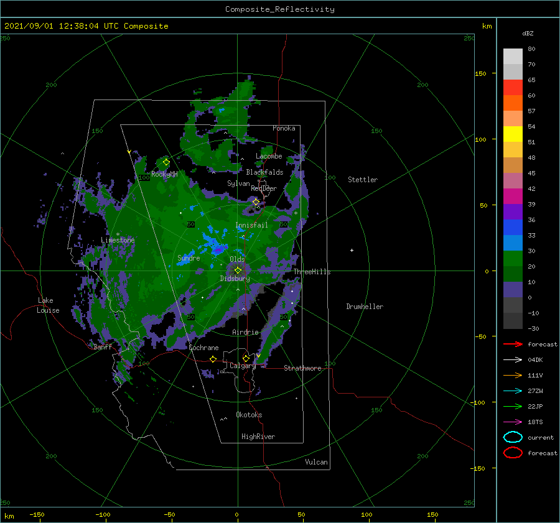The width and height of the screenshot is (560, 523).
Task: Click the radar site diamond between Olds and Didsbury
Action: coord(238,271)
